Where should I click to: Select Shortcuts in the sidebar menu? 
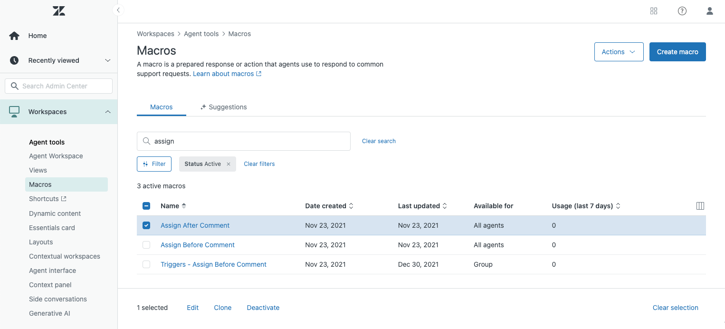coord(44,198)
